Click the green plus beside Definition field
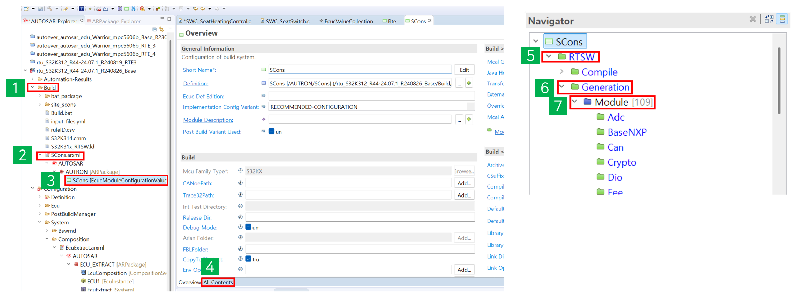 click(469, 83)
